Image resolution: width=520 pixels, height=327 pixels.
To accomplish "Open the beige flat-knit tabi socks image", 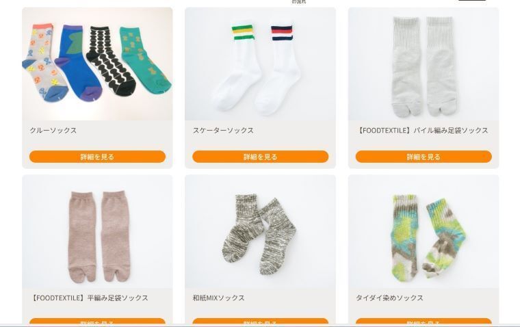I will (x=97, y=231).
